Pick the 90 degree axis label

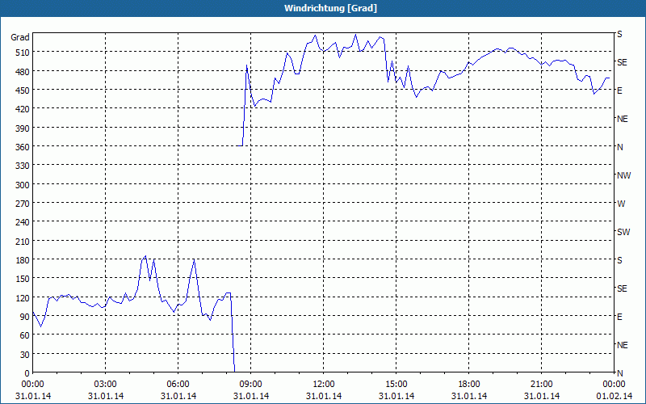(x=25, y=317)
